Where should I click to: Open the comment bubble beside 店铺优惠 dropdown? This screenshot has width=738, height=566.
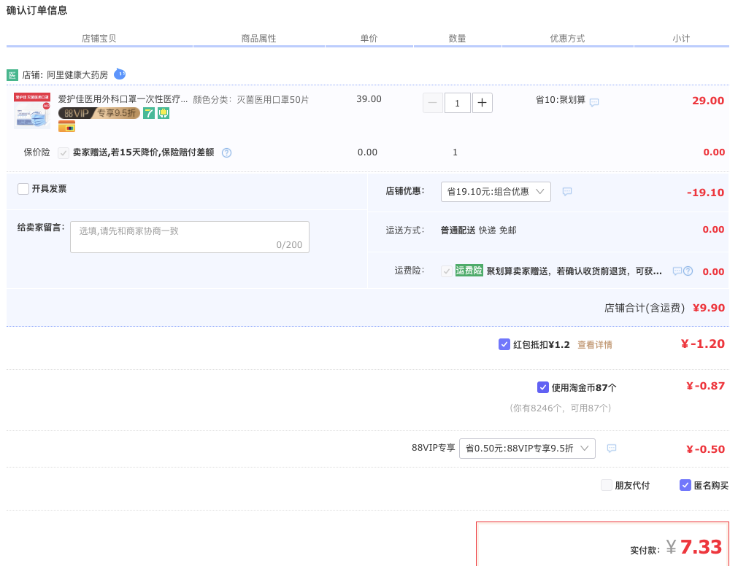(567, 191)
